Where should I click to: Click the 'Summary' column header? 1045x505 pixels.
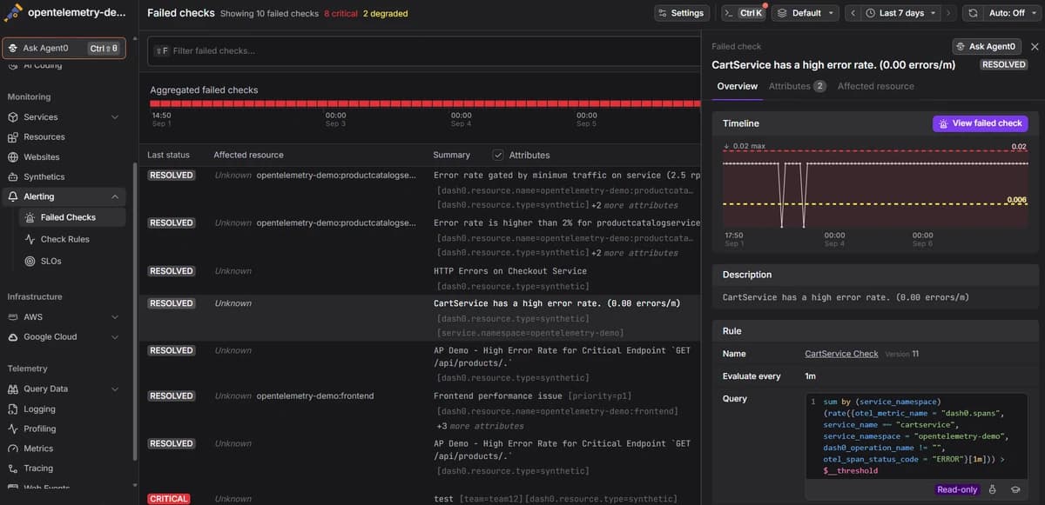click(x=451, y=155)
